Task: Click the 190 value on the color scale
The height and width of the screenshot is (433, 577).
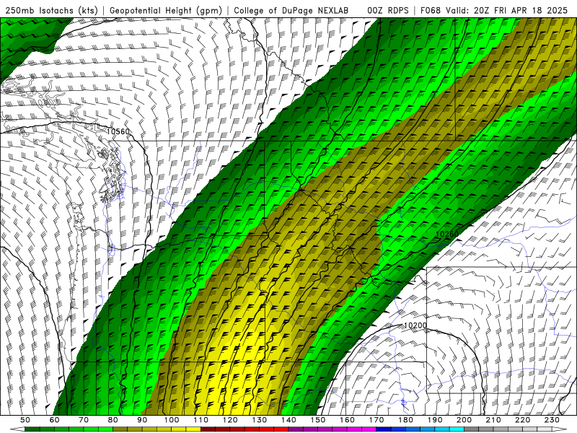Action: tap(435, 420)
